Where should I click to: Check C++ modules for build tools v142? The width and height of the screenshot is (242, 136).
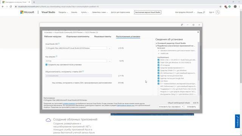[x=158, y=91]
